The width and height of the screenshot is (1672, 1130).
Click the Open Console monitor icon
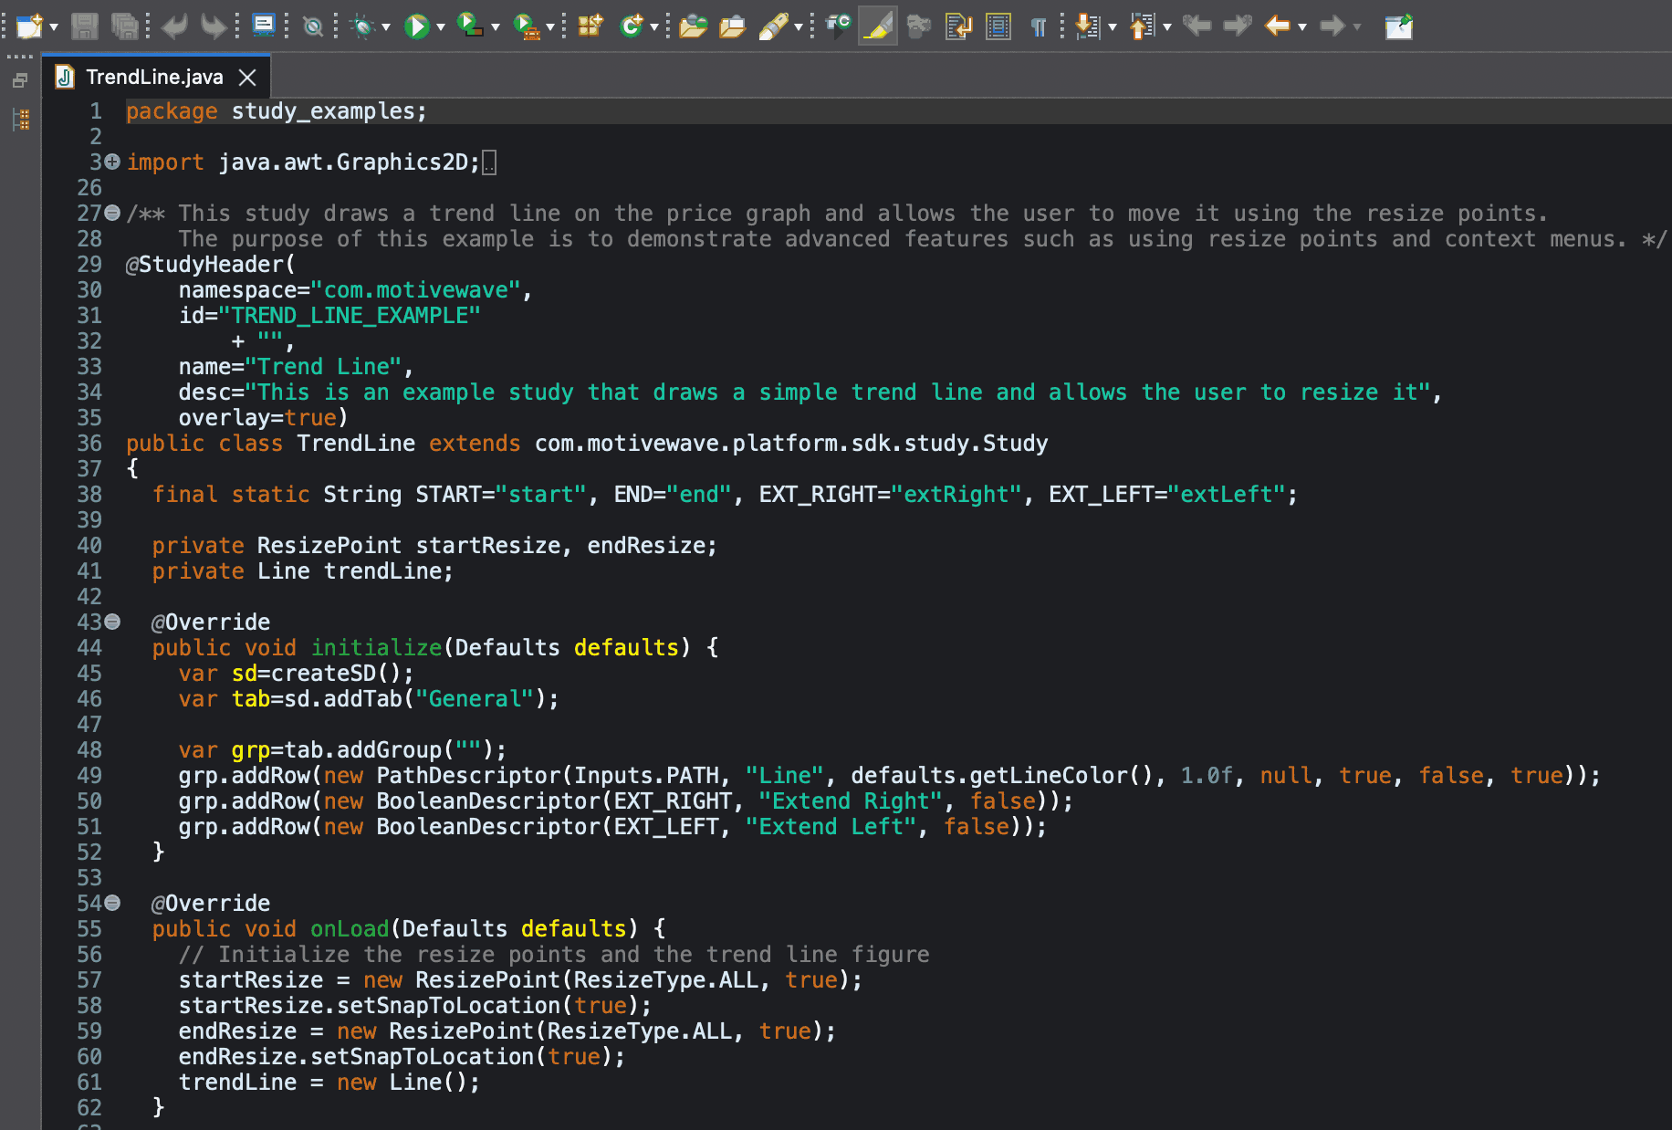[264, 25]
